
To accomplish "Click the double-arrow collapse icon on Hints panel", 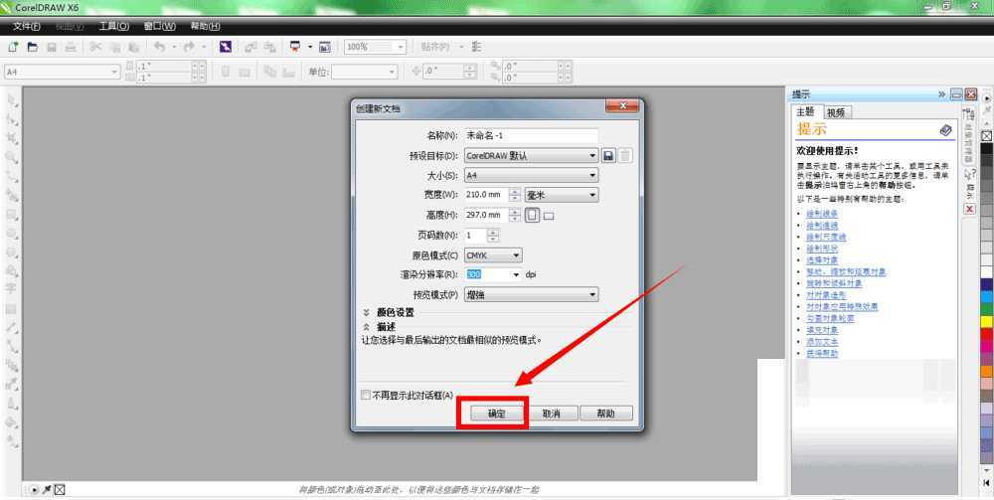I will (x=942, y=94).
